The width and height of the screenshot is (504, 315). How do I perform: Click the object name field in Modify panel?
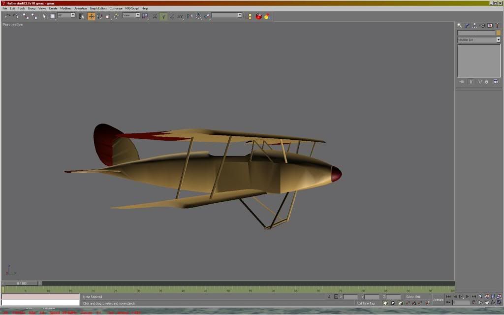pyautogui.click(x=476, y=33)
